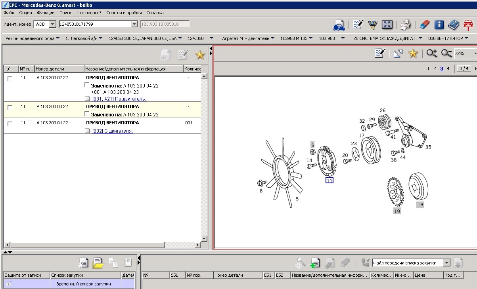Click the VIN number input field

click(95, 25)
